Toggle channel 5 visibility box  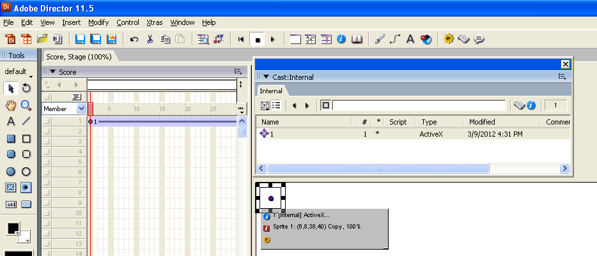click(47, 162)
